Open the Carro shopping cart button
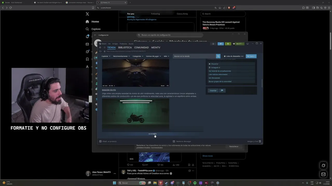332x186 pixels. [x=251, y=56]
